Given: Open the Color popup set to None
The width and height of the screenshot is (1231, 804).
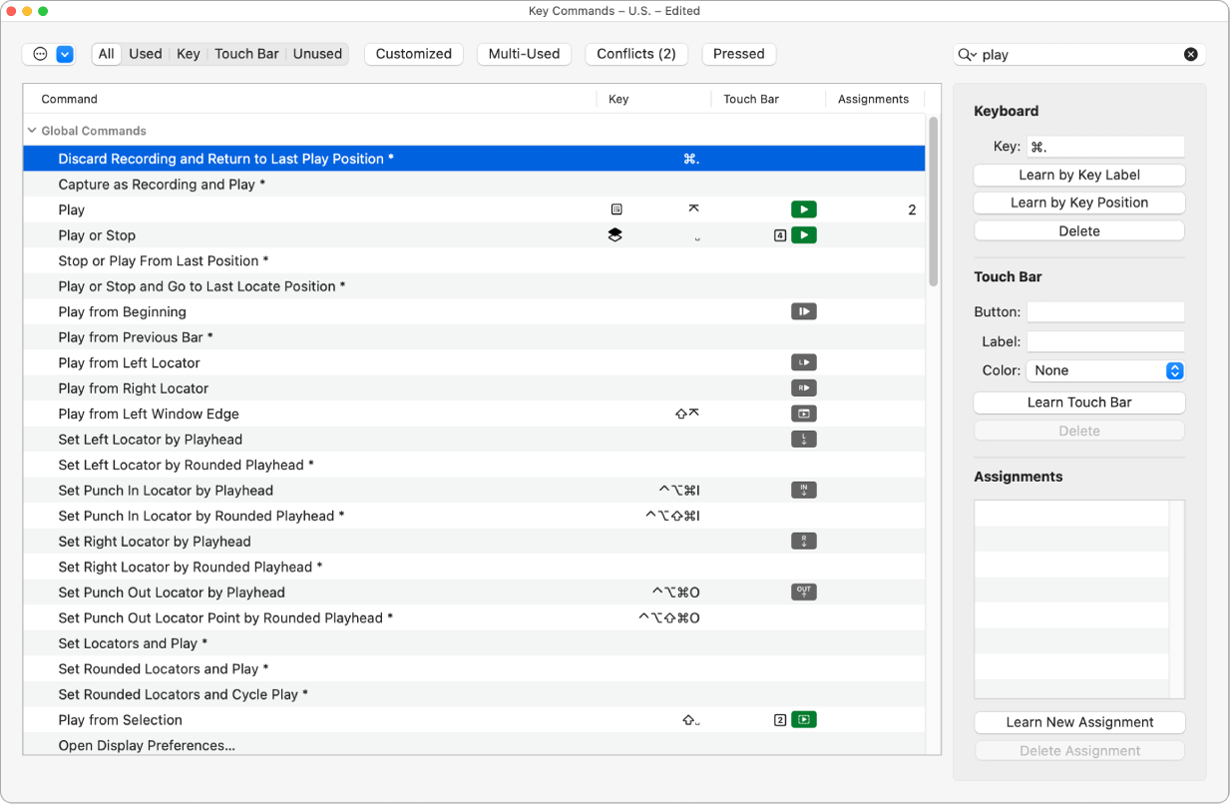Looking at the screenshot, I should (1105, 370).
